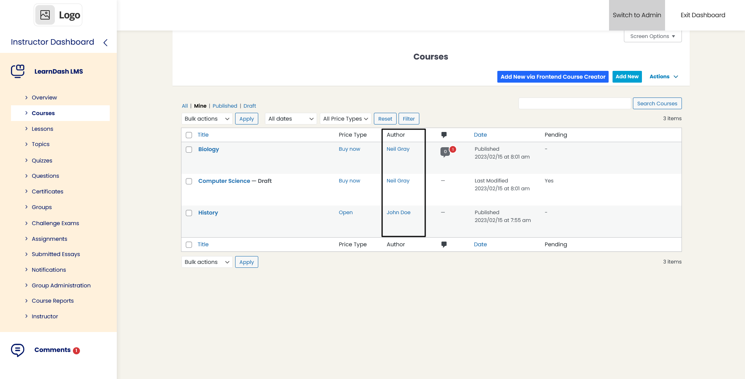Click the Reset filter button
This screenshot has height=379, width=745.
(385, 119)
